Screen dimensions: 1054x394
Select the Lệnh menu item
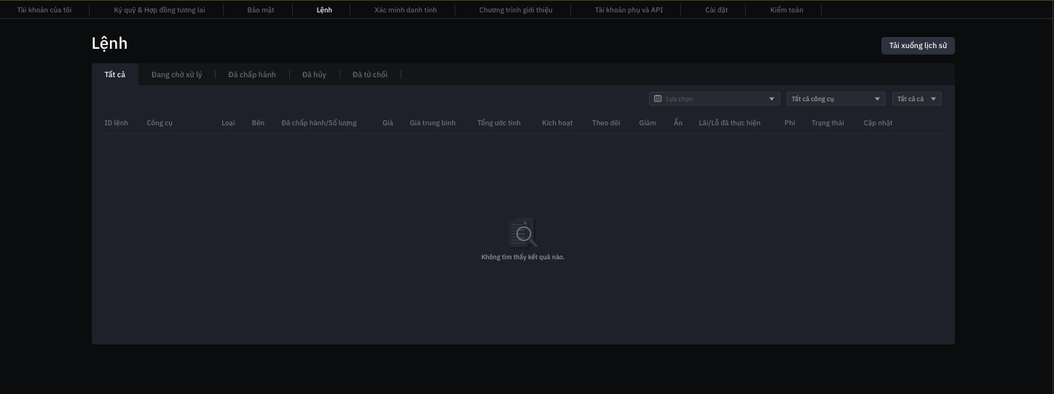(324, 10)
